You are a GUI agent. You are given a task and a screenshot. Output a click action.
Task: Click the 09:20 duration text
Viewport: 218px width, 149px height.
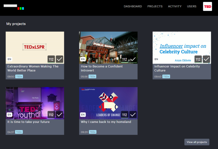pyautogui.click(x=85, y=132)
